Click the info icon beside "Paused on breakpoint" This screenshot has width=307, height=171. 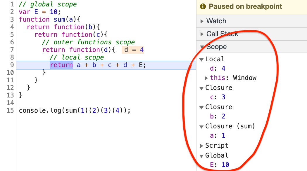pyautogui.click(x=203, y=6)
